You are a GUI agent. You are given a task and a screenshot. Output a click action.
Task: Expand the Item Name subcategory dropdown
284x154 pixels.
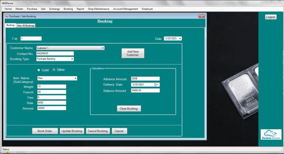click(75, 78)
